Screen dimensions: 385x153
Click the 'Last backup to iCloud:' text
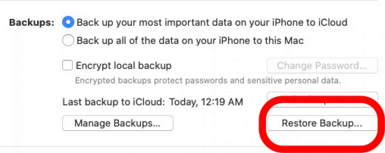point(114,102)
